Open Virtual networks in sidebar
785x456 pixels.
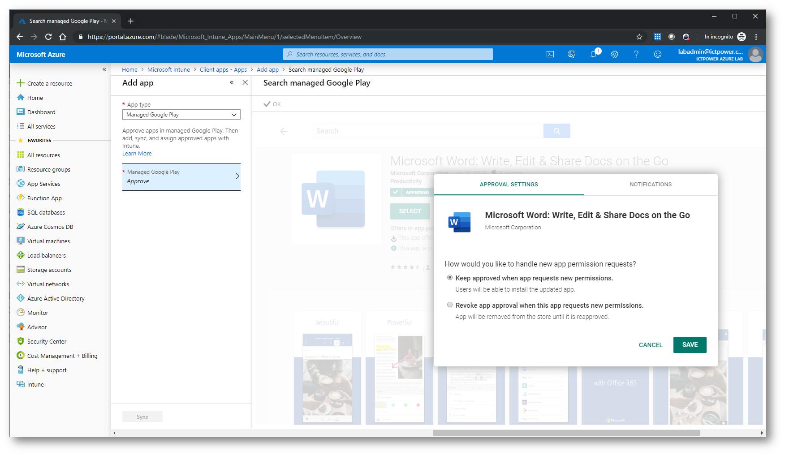pyautogui.click(x=48, y=284)
